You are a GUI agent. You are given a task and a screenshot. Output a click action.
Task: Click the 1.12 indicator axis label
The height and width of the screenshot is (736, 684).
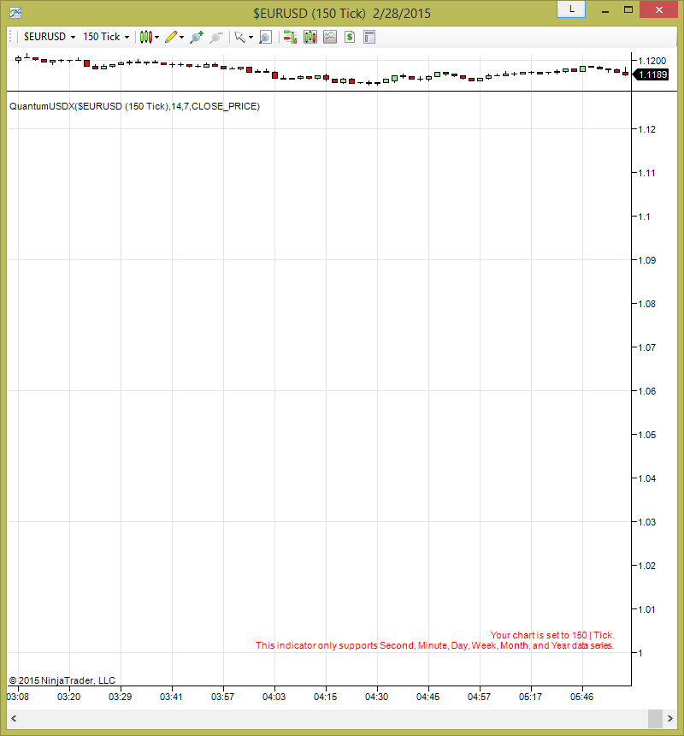pyautogui.click(x=647, y=129)
